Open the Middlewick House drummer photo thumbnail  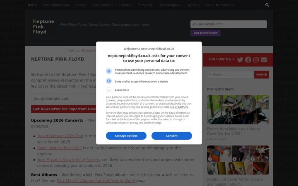point(238,110)
